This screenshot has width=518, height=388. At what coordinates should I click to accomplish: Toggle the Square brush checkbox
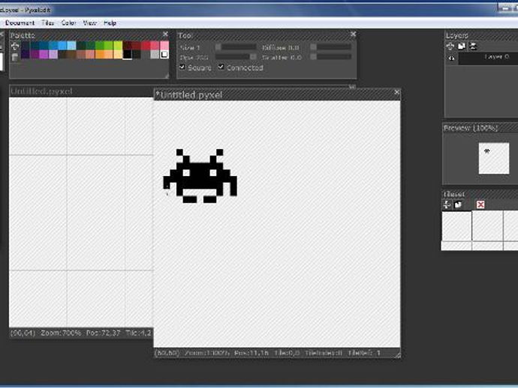[x=182, y=67]
